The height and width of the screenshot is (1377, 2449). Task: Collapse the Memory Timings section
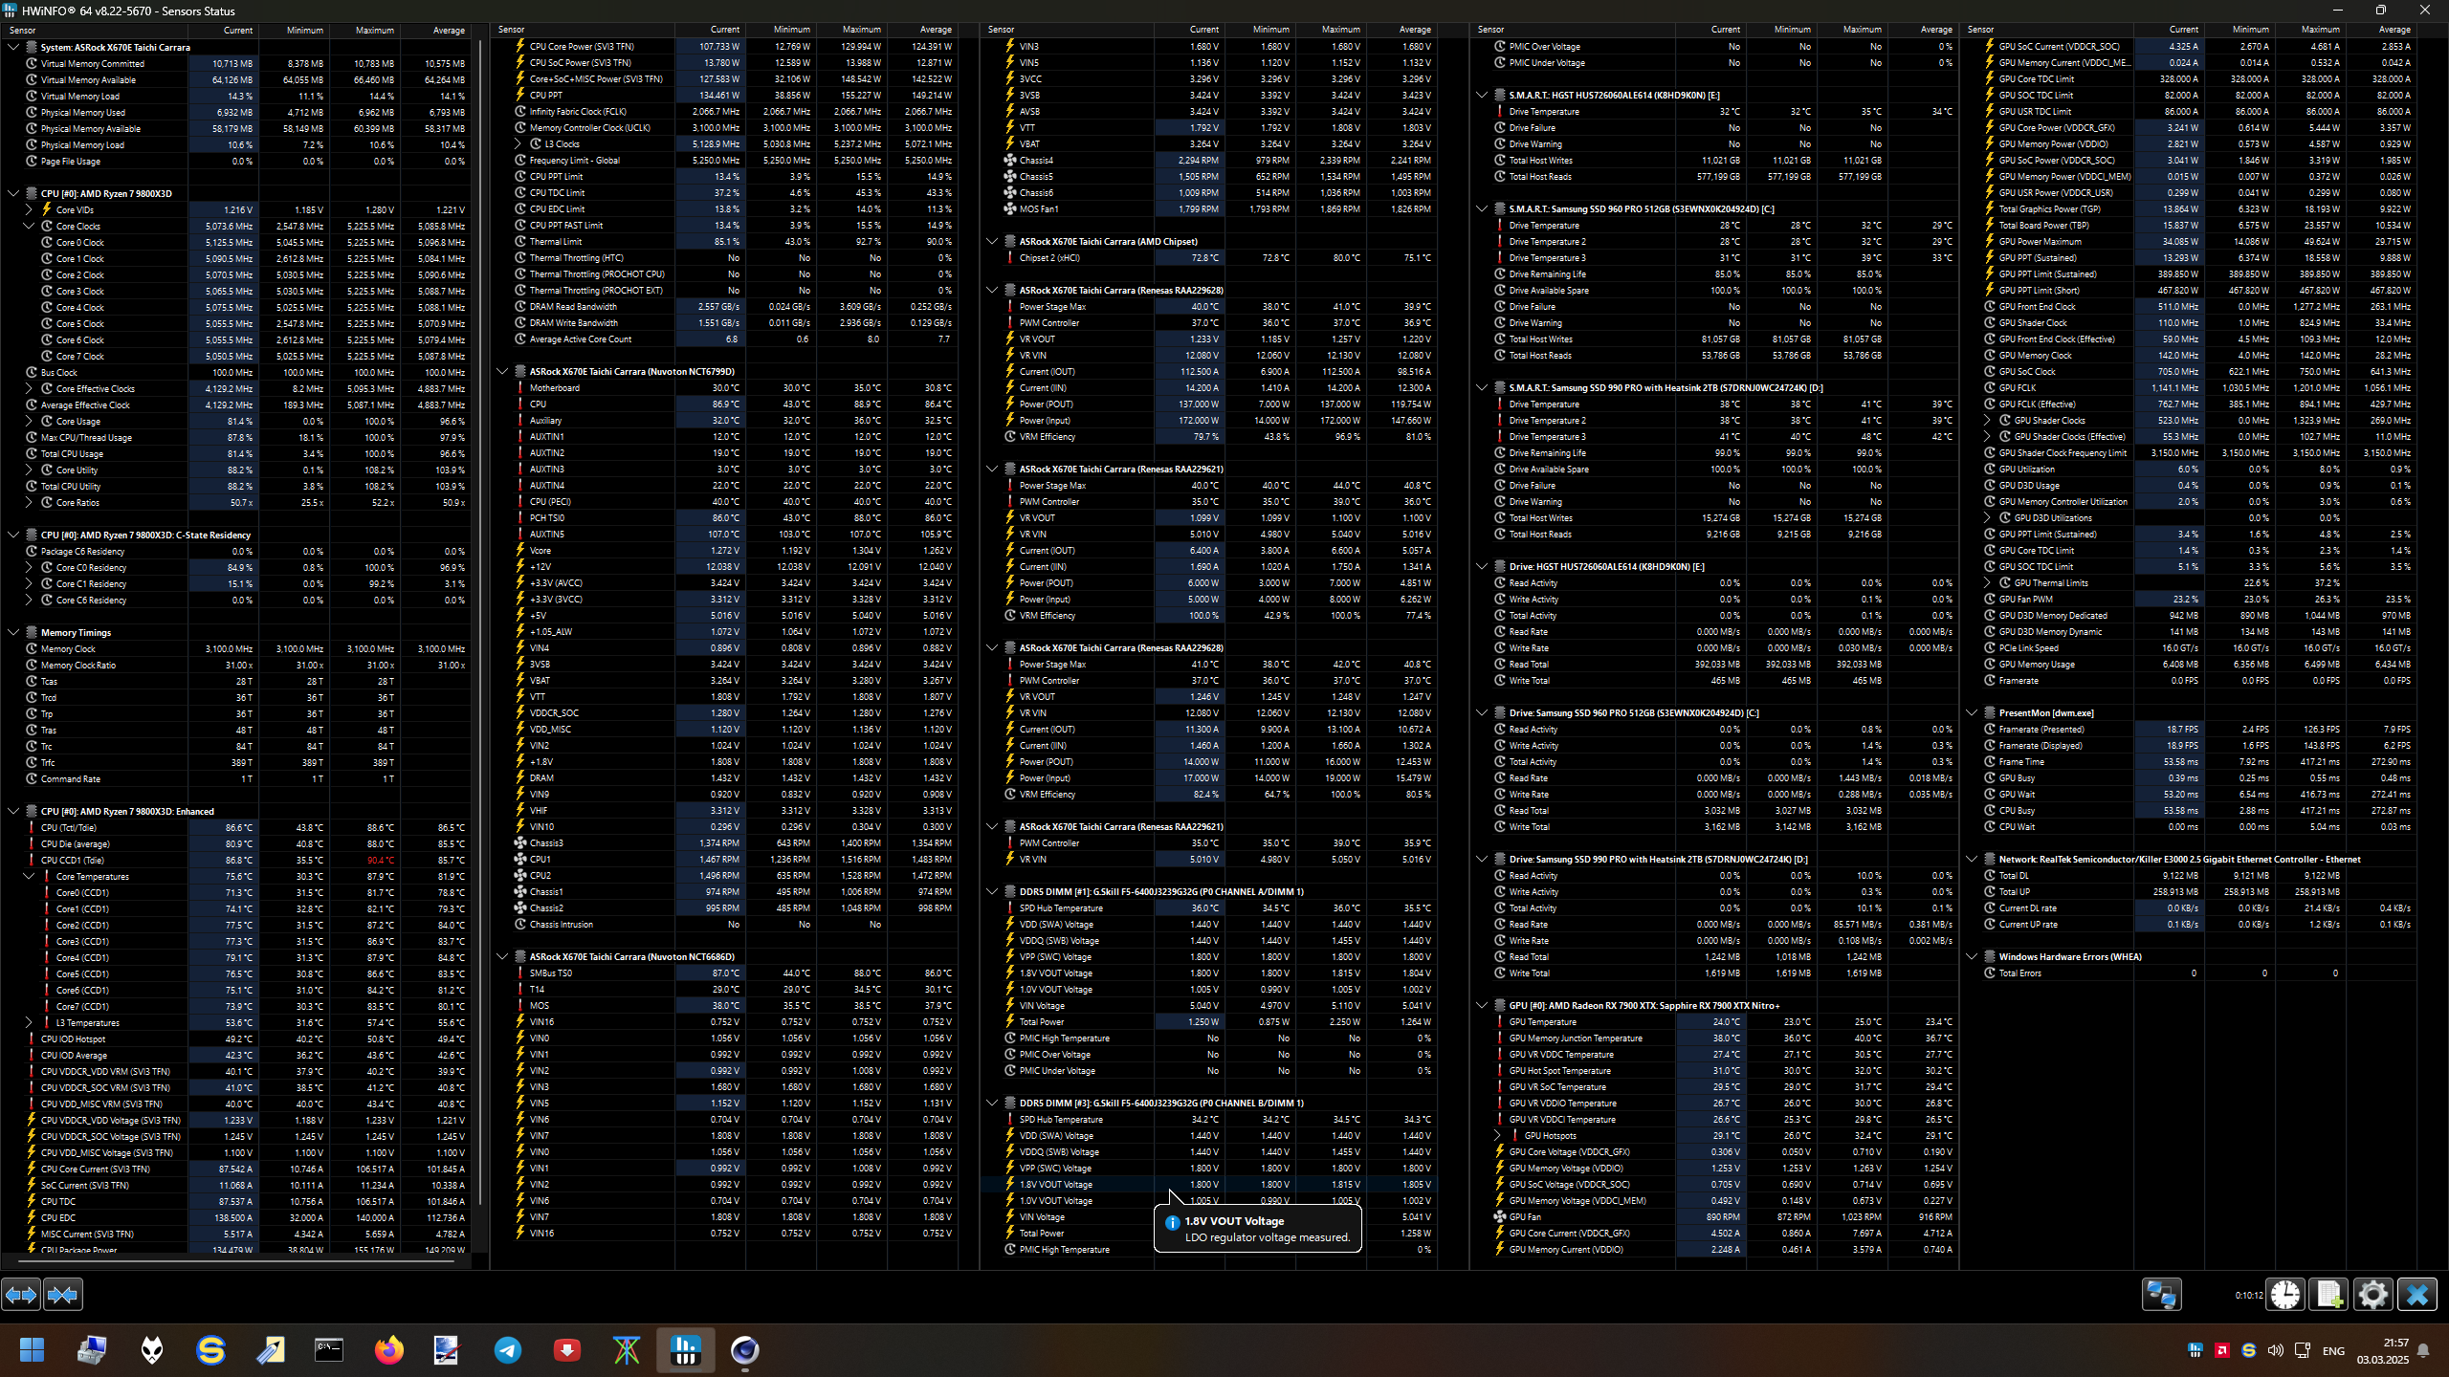pos(13,633)
